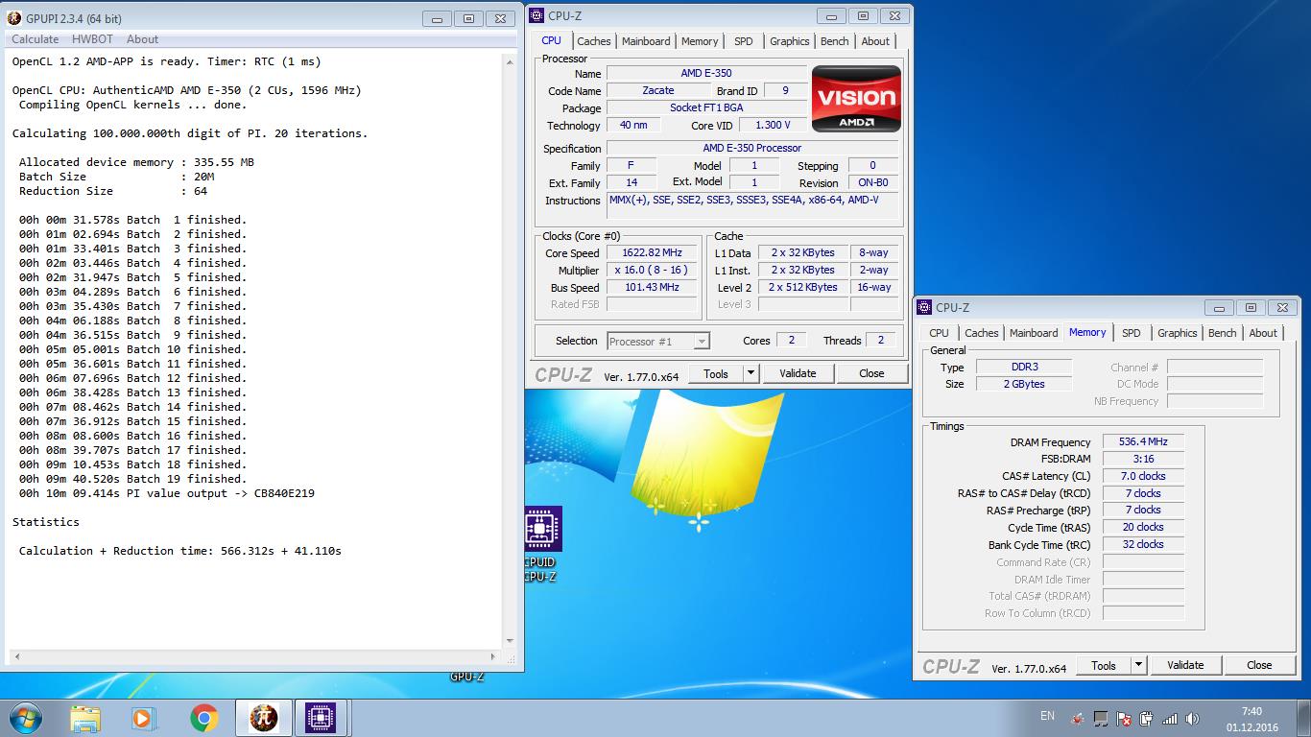Open Windows Explorer from the taskbar
This screenshot has height=737, width=1311.
point(85,718)
